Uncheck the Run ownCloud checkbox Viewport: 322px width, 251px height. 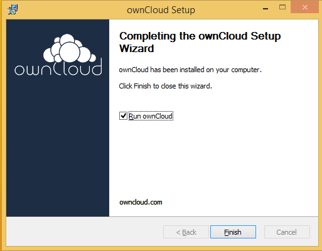pyautogui.click(x=123, y=115)
